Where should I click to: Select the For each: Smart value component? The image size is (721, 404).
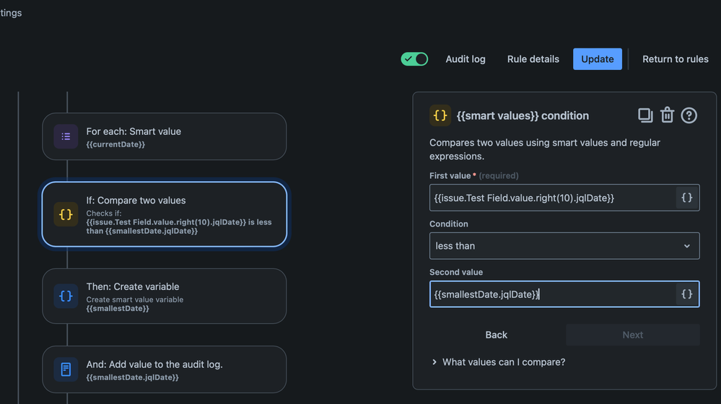click(164, 136)
